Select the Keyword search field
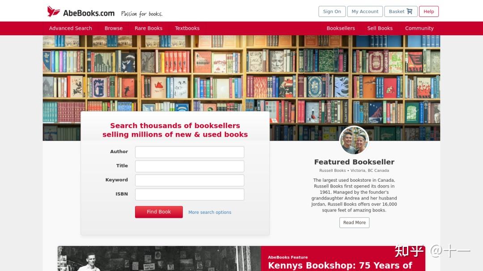This screenshot has height=271, width=483. (x=190, y=180)
